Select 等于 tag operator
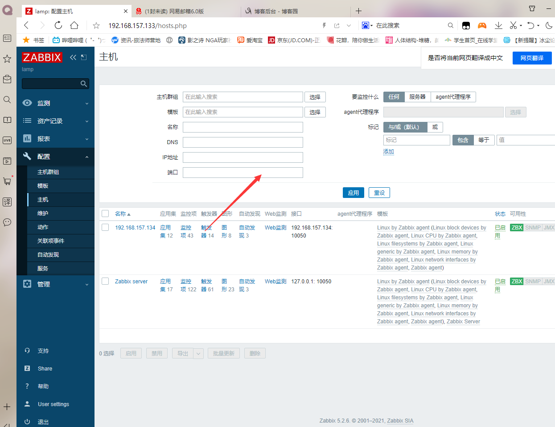555x427 pixels. click(484, 140)
